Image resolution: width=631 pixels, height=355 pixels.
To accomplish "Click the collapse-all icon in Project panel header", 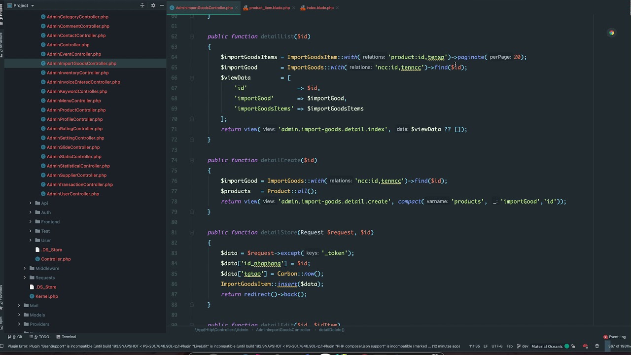I will click(142, 5).
